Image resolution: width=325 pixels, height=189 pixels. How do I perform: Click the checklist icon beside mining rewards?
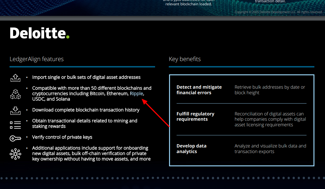click(x=15, y=125)
